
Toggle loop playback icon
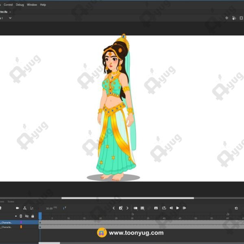tap(164, 208)
